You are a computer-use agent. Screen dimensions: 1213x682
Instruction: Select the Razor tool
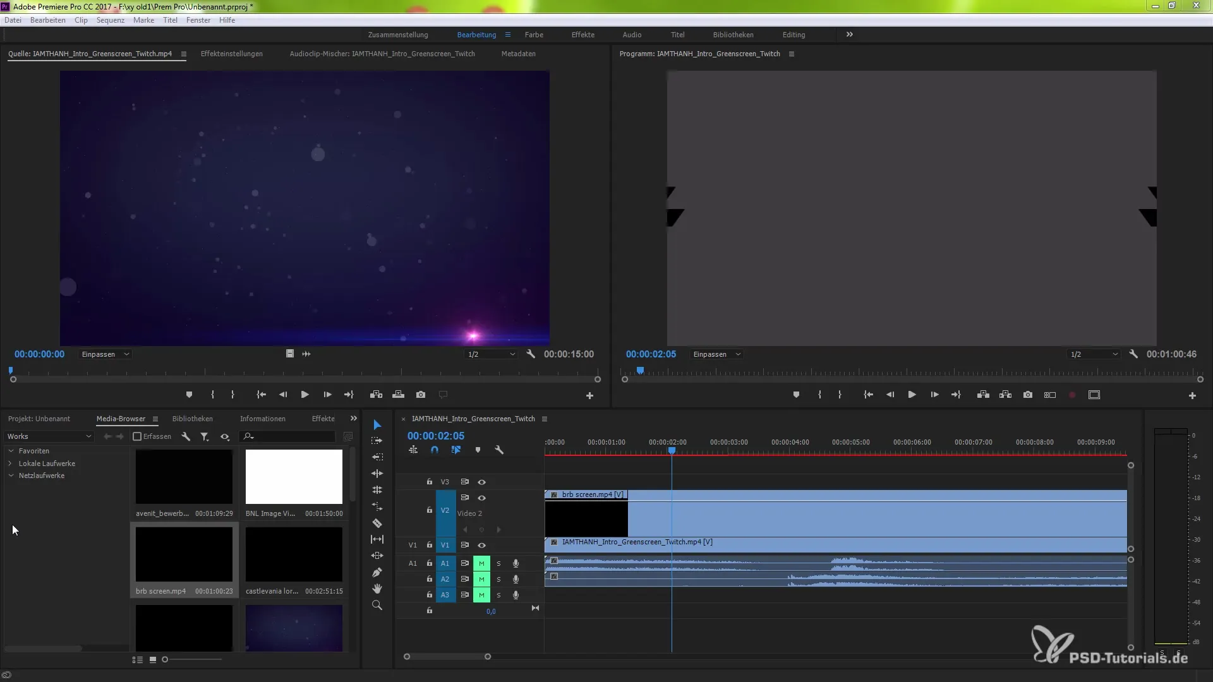[377, 523]
